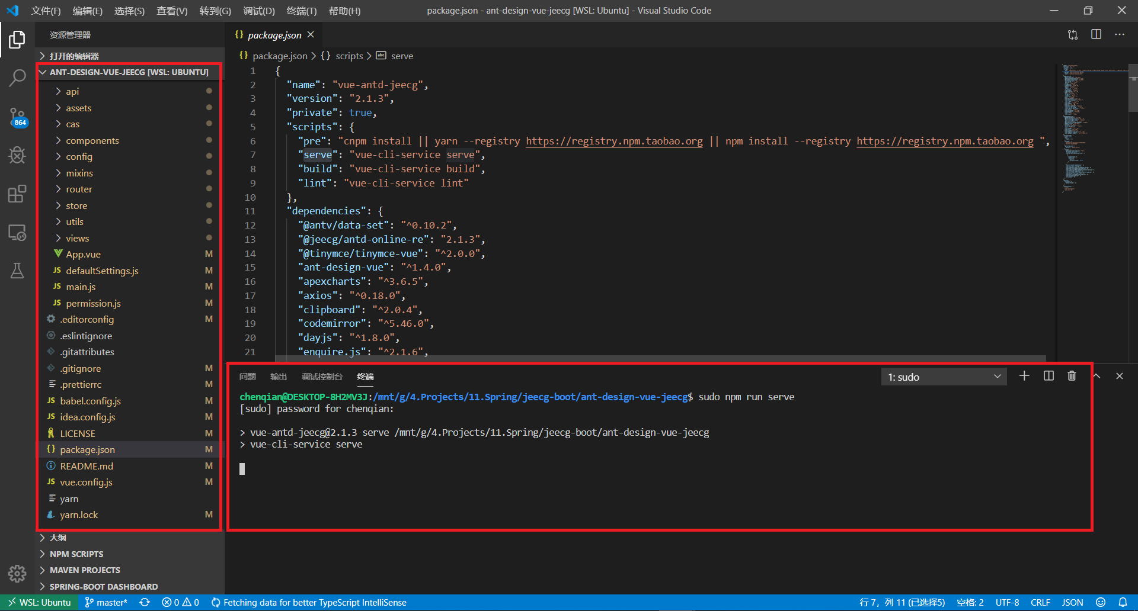The image size is (1138, 611).
Task: Toggle the split terminal layout
Action: (x=1048, y=376)
